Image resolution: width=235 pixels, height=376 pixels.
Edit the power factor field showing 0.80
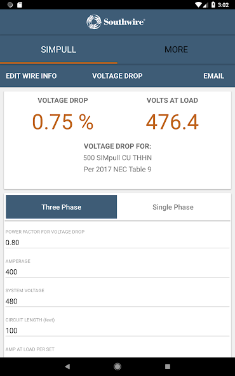coord(117,243)
